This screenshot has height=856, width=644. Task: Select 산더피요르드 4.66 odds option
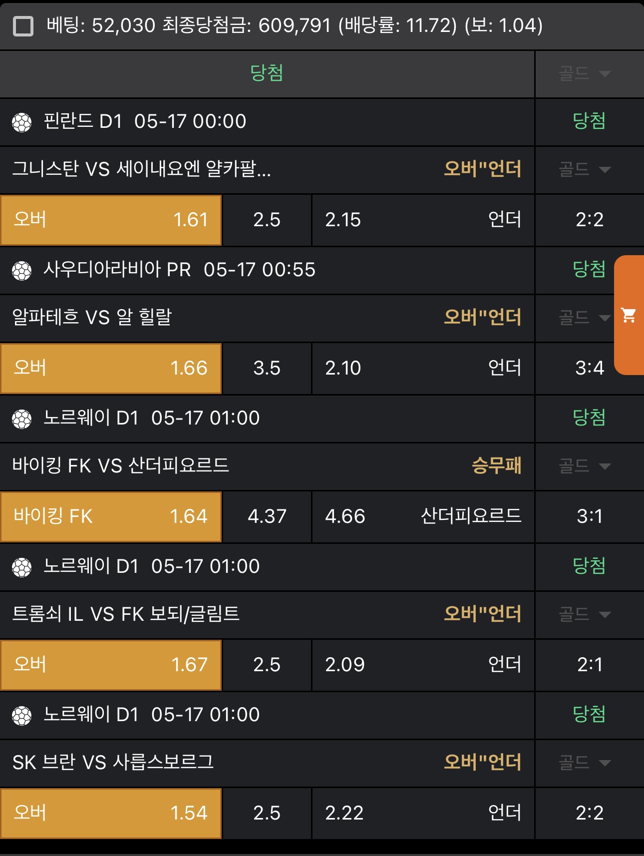pyautogui.click(x=423, y=516)
